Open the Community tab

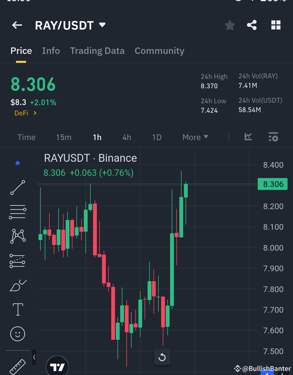coord(159,51)
